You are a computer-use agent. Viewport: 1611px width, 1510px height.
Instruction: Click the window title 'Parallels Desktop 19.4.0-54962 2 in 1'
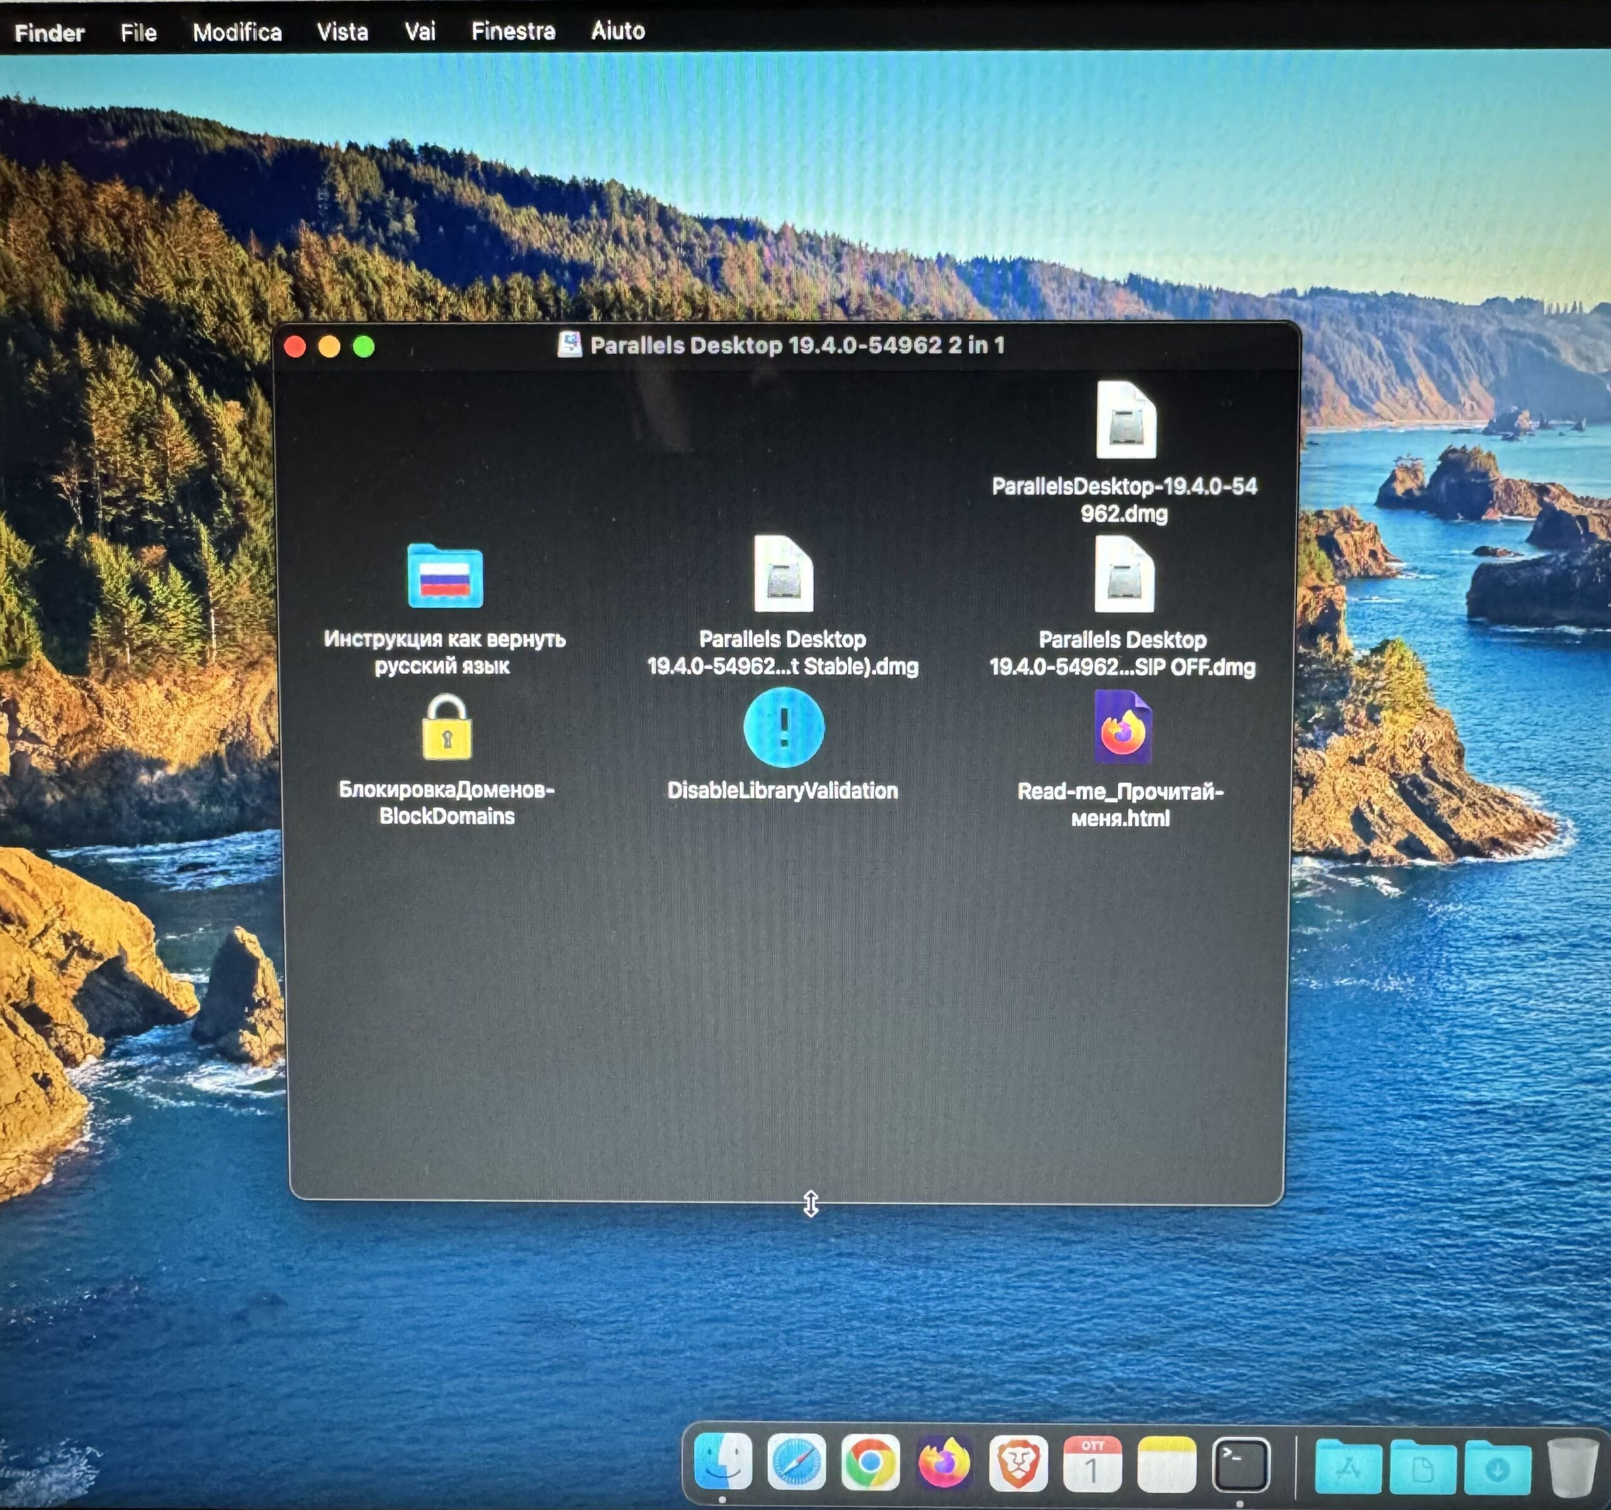797,345
